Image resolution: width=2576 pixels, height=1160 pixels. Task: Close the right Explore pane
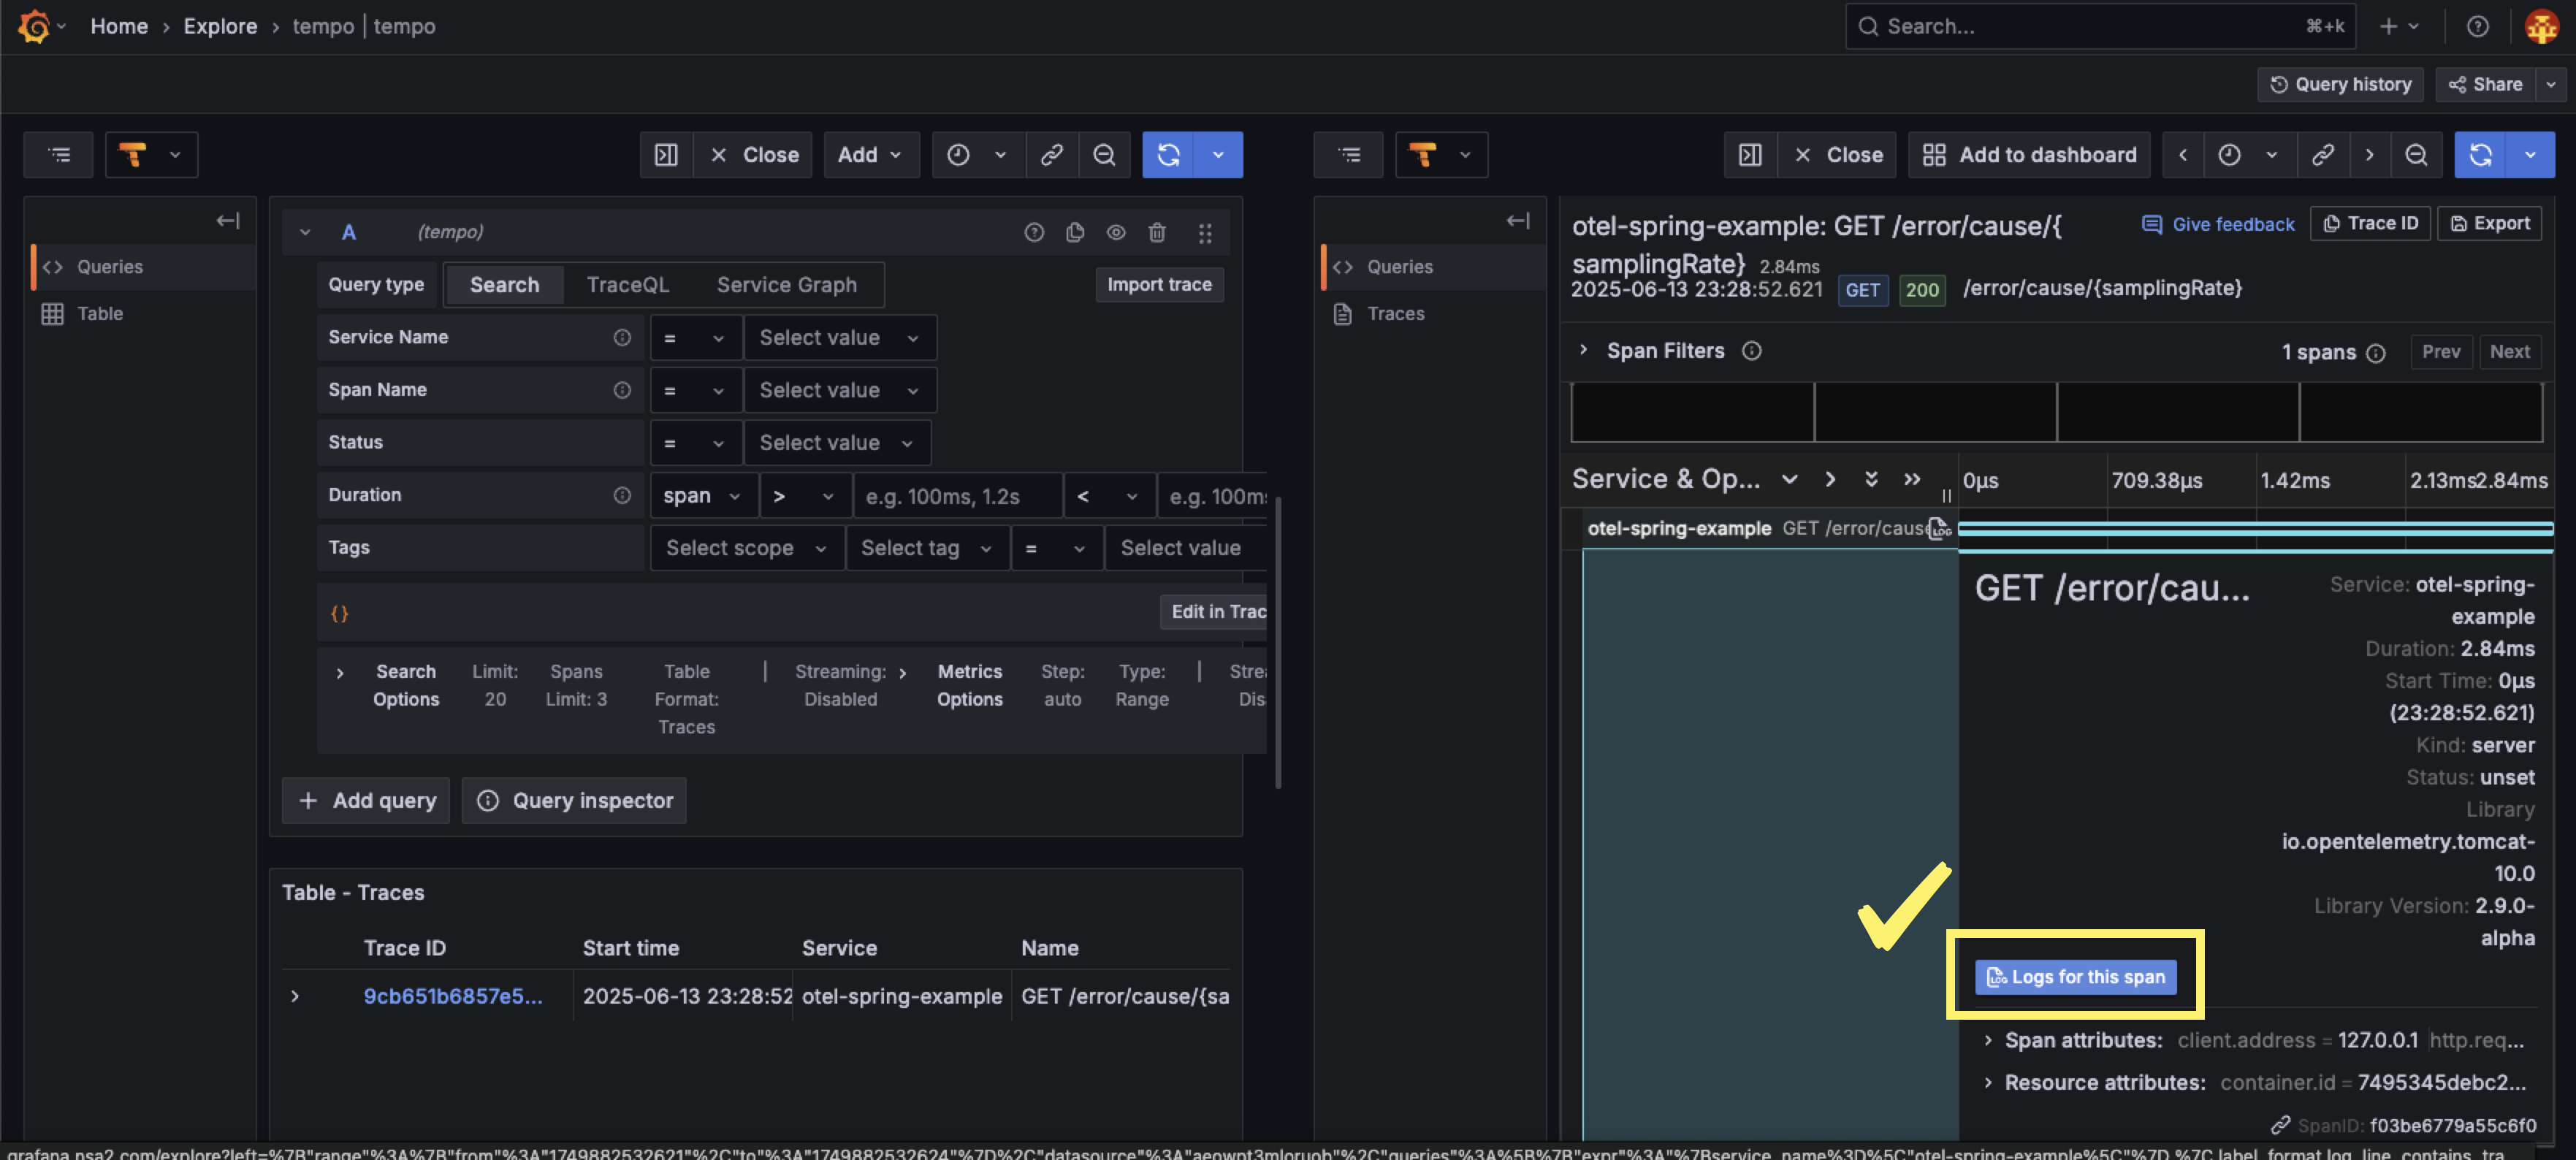point(1838,154)
